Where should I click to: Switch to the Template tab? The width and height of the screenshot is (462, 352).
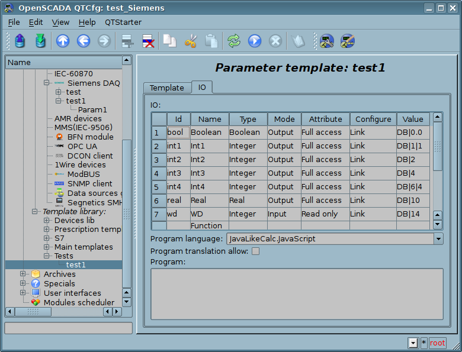(x=166, y=88)
